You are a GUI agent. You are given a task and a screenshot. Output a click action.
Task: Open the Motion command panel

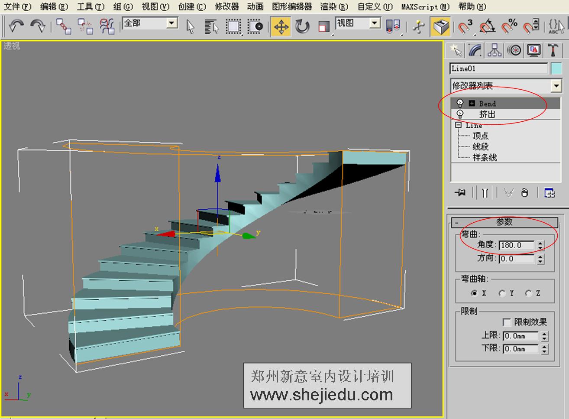click(514, 50)
